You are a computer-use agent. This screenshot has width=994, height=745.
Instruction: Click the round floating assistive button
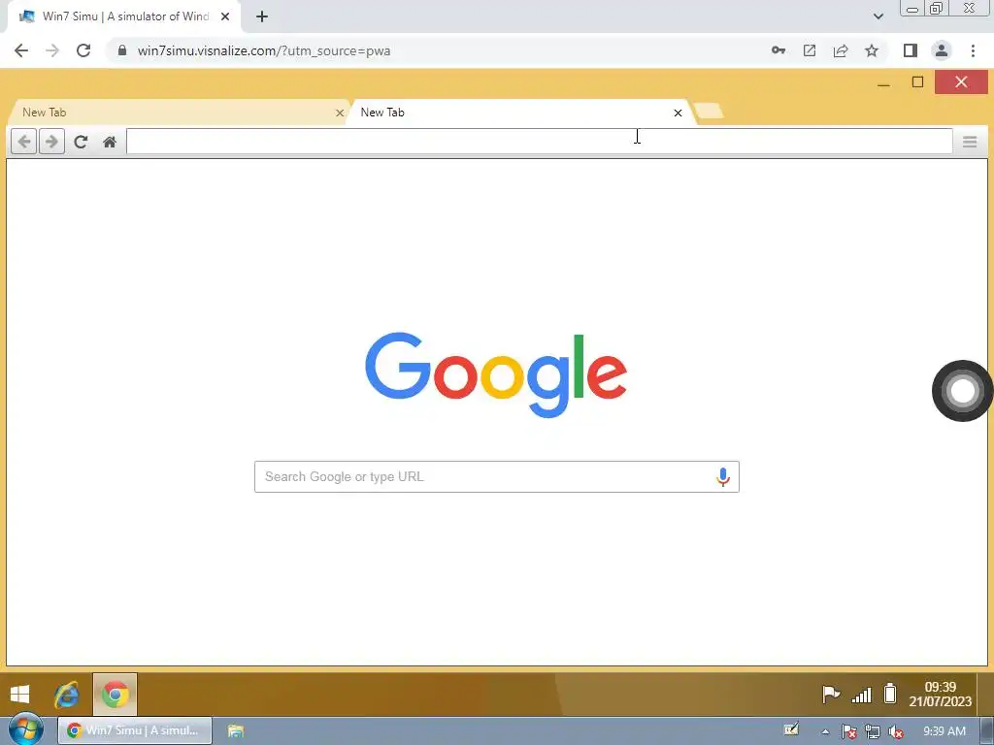point(962,390)
